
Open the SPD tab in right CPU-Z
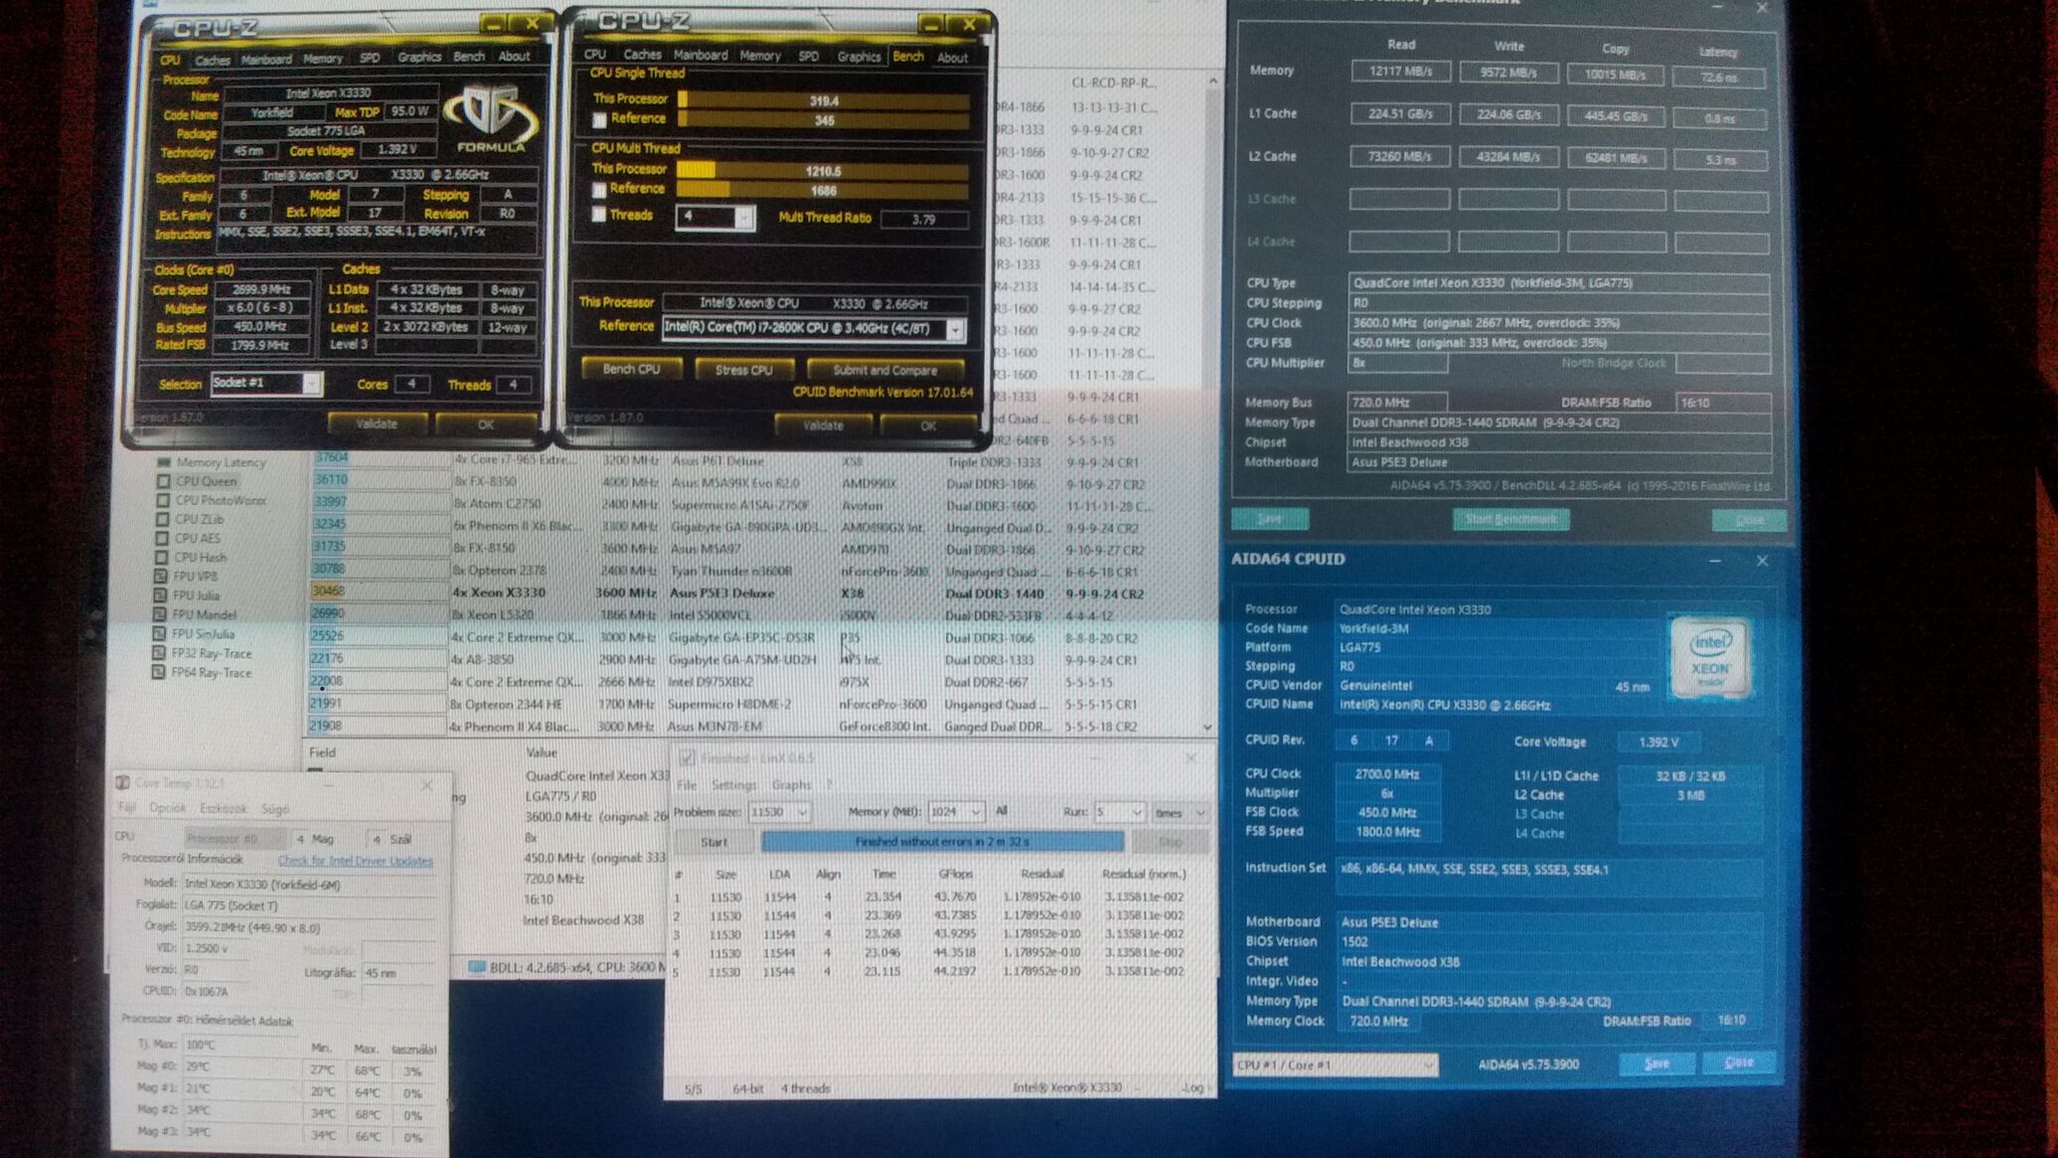[809, 57]
